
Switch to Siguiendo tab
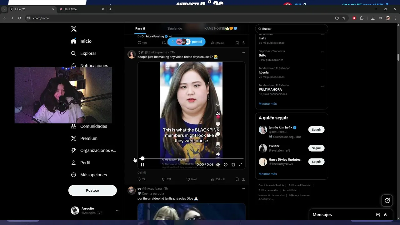pos(174,28)
